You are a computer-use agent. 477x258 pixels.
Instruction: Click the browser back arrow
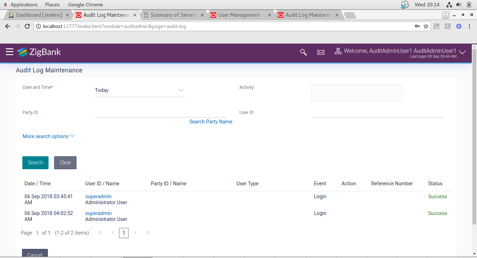pos(8,26)
